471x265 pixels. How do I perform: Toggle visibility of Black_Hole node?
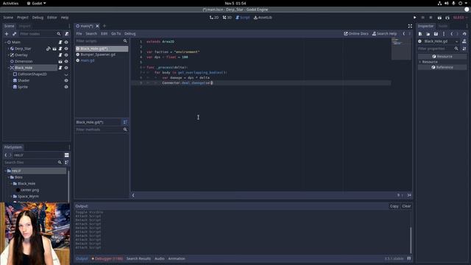pyautogui.click(x=66, y=68)
